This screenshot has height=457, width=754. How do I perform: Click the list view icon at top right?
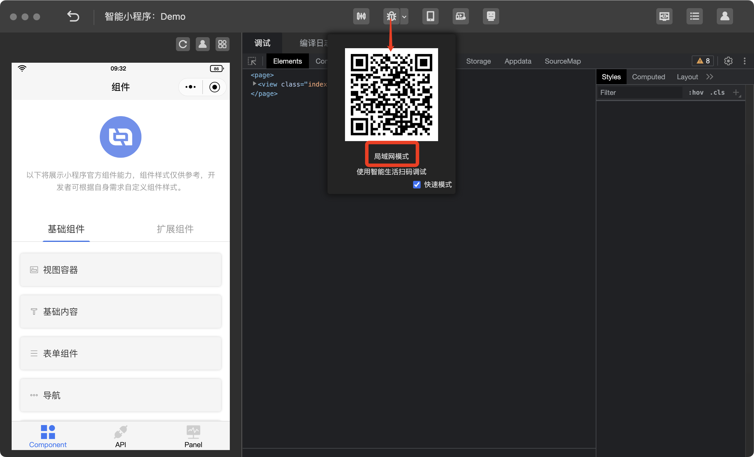pos(695,16)
